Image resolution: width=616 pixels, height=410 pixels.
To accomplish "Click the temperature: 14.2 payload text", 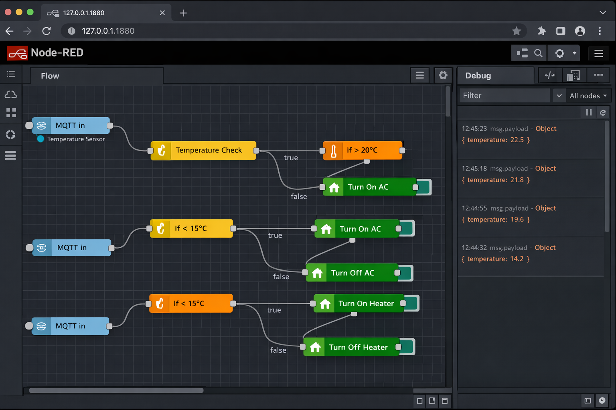I will click(495, 259).
